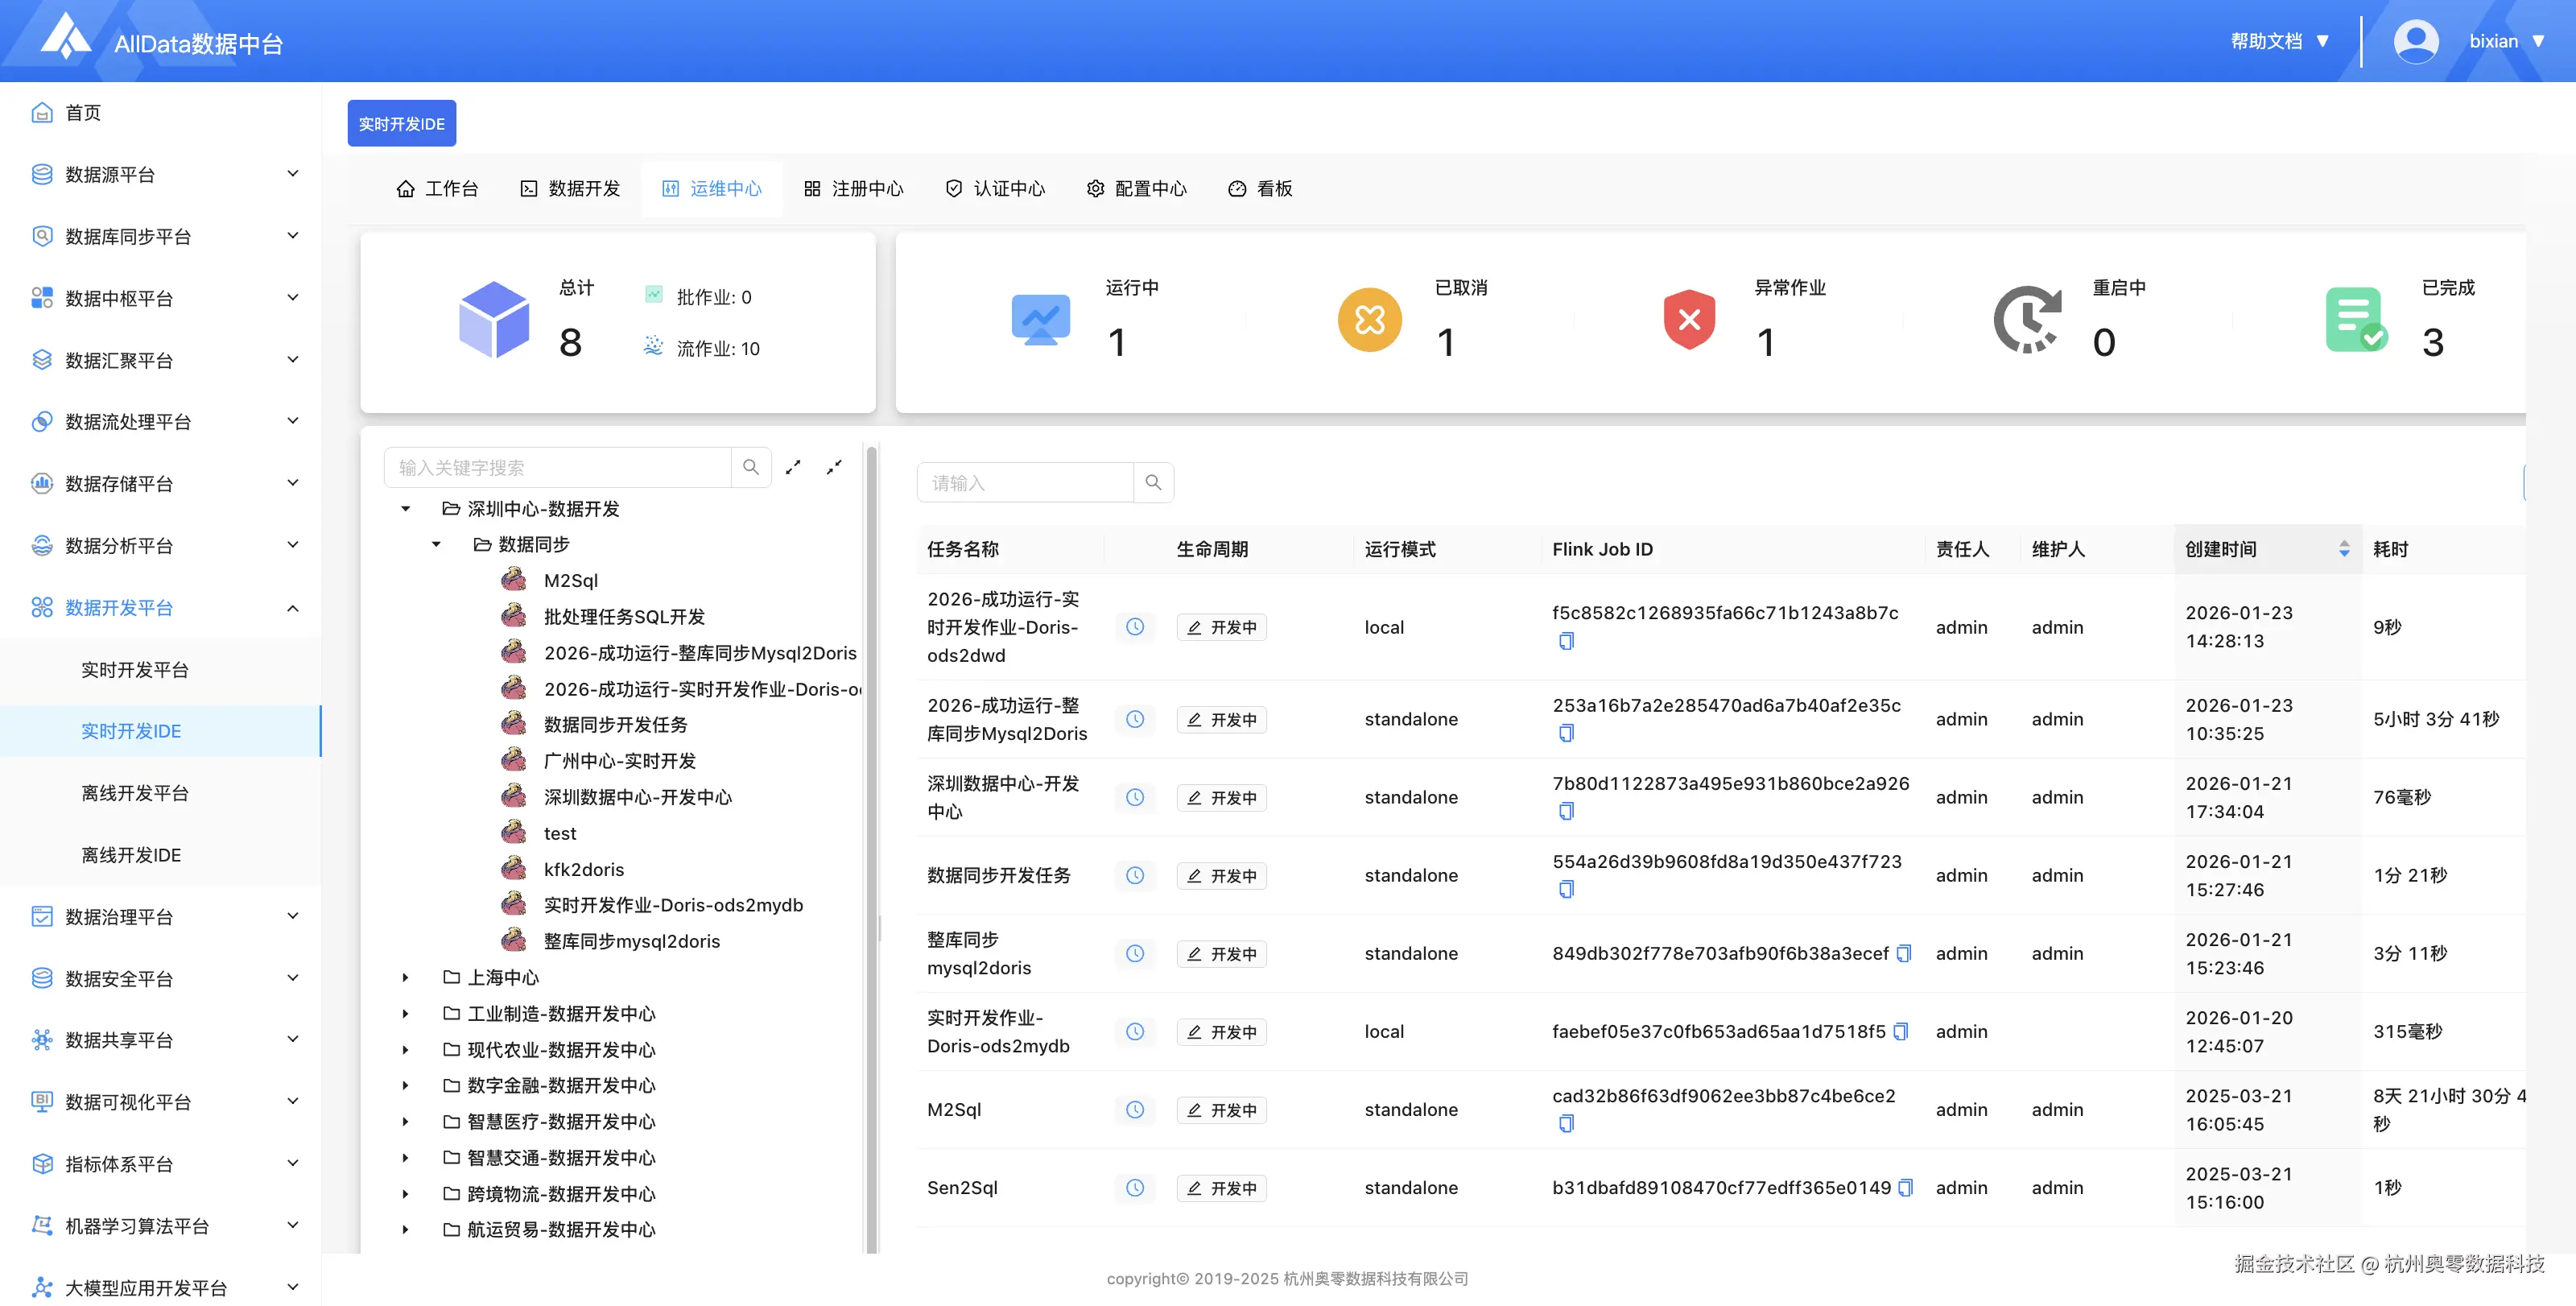2576x1306 pixels.
Task: Switch to the 数据开发 tab
Action: (570, 188)
